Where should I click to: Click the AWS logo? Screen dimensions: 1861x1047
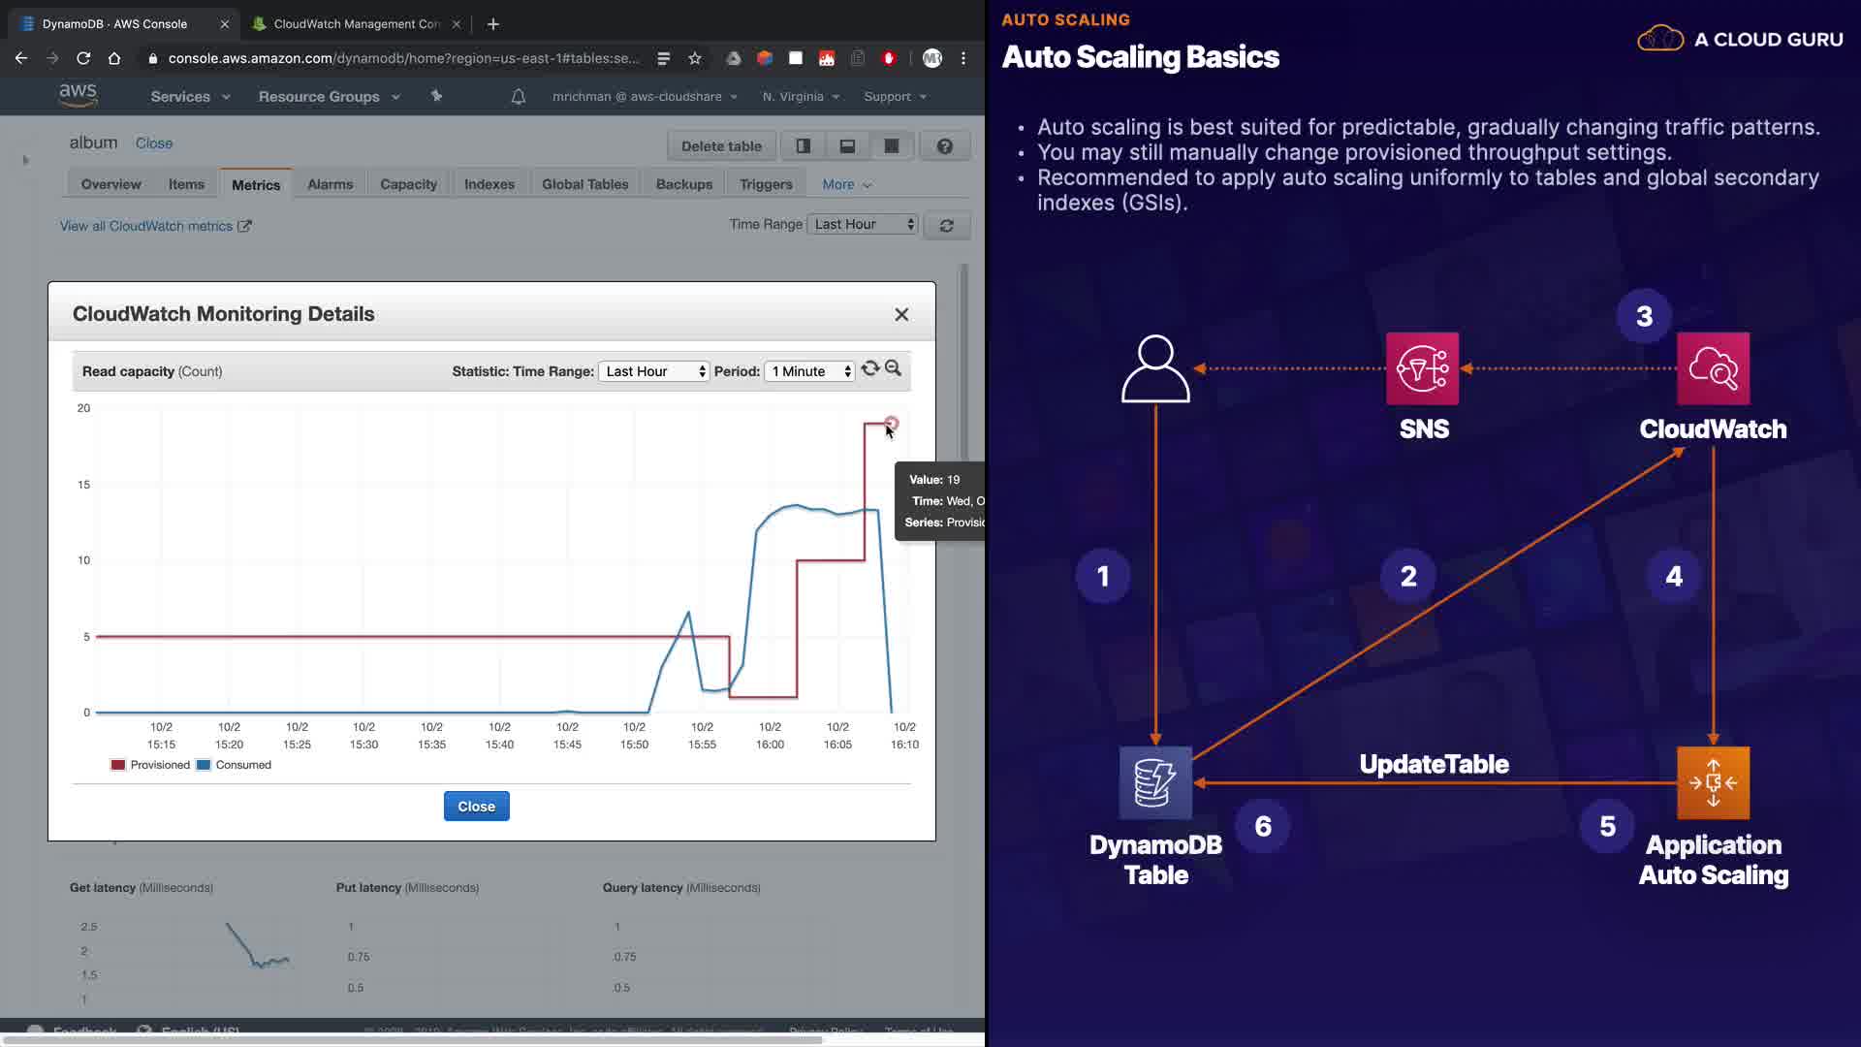[x=78, y=95]
